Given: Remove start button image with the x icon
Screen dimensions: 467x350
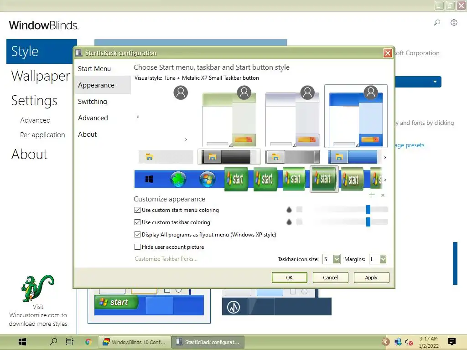Looking at the screenshot, I should (383, 195).
